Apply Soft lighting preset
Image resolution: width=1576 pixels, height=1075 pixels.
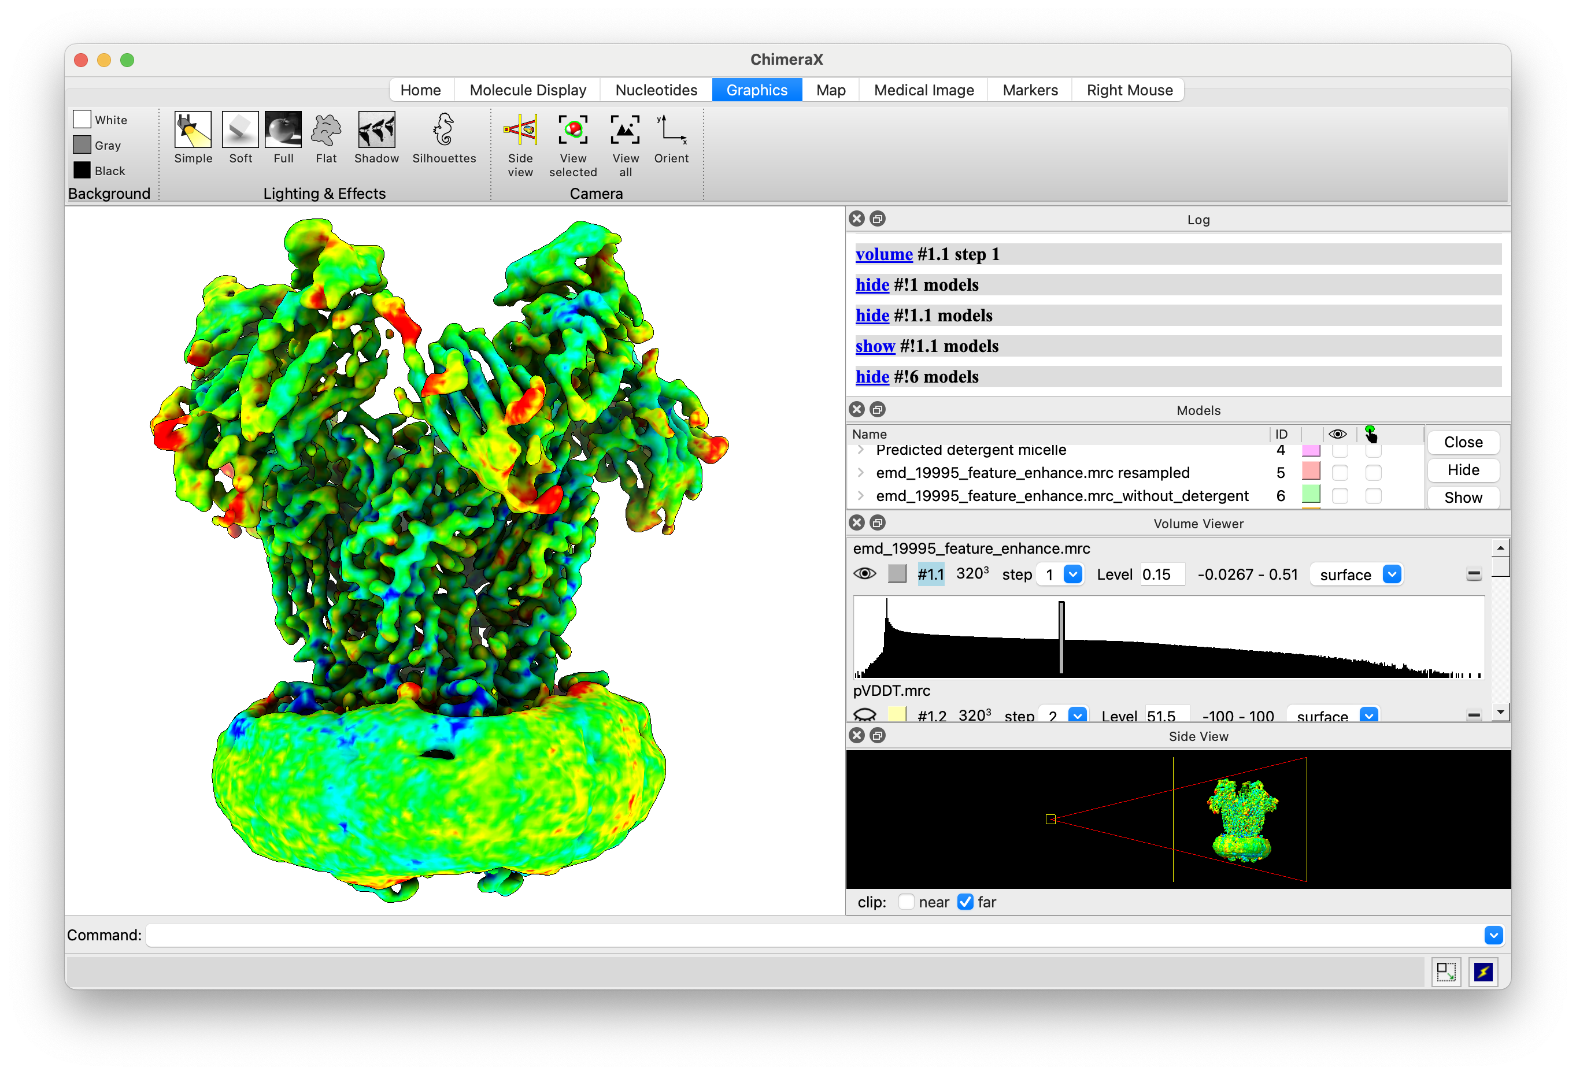coord(240,138)
